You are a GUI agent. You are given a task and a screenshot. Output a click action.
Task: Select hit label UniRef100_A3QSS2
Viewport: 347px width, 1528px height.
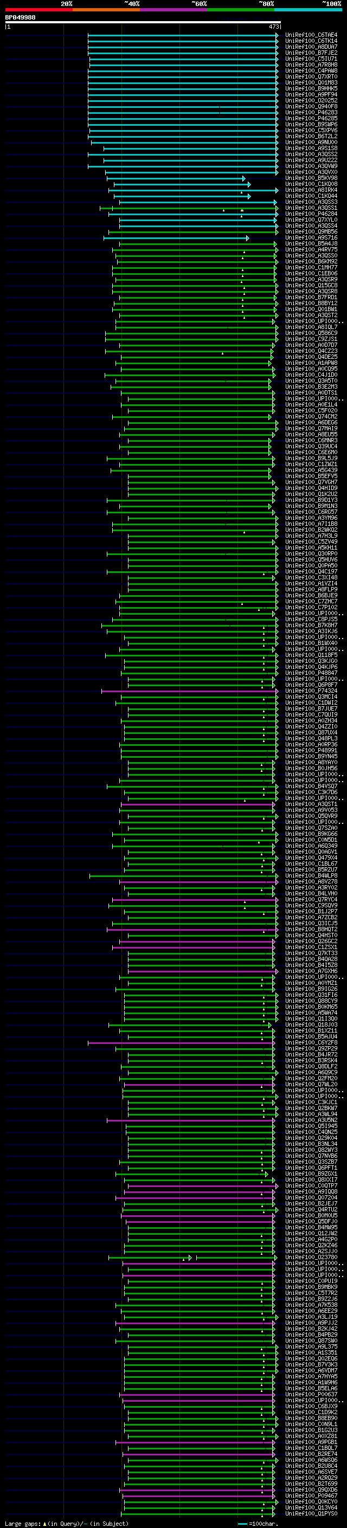tap(311, 154)
